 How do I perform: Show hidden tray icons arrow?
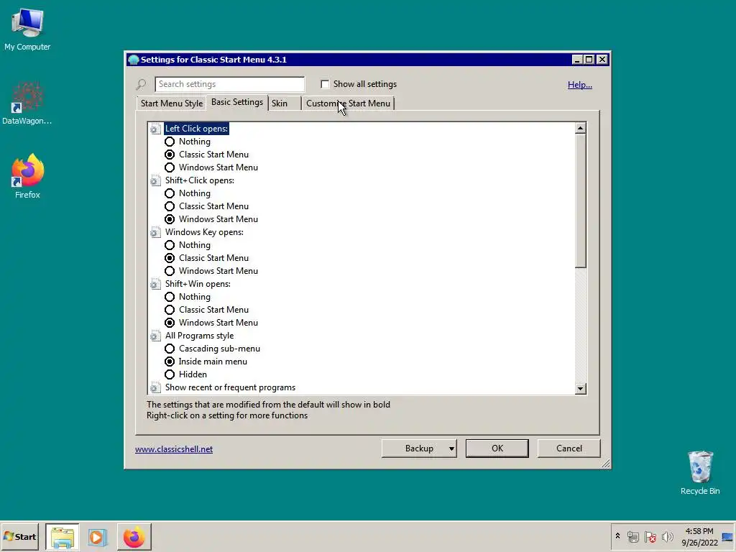(617, 536)
